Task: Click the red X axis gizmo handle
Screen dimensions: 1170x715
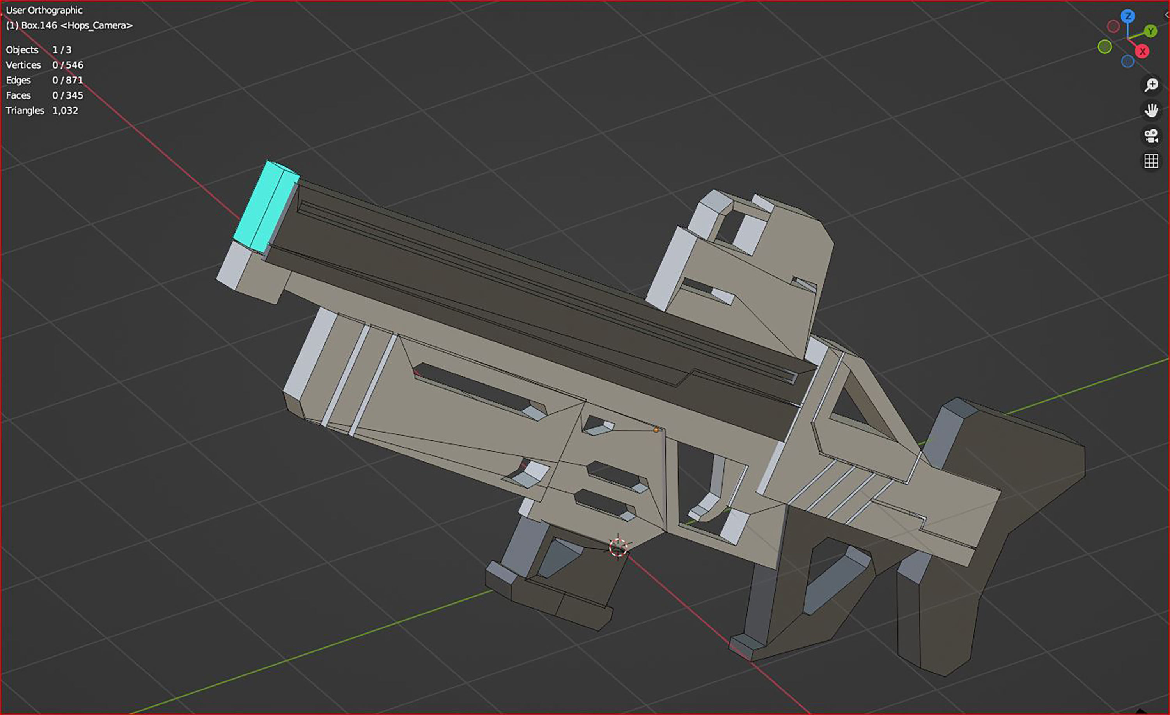Action: [1142, 51]
